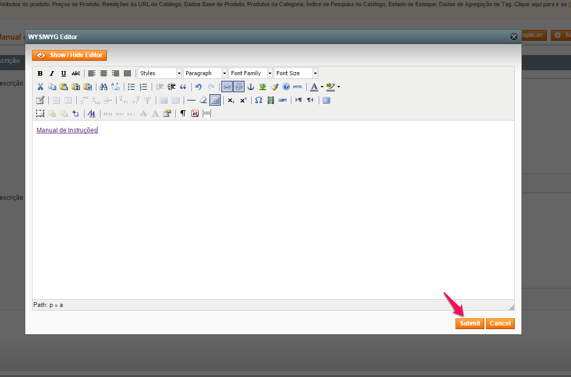Edit HTML source

298,87
